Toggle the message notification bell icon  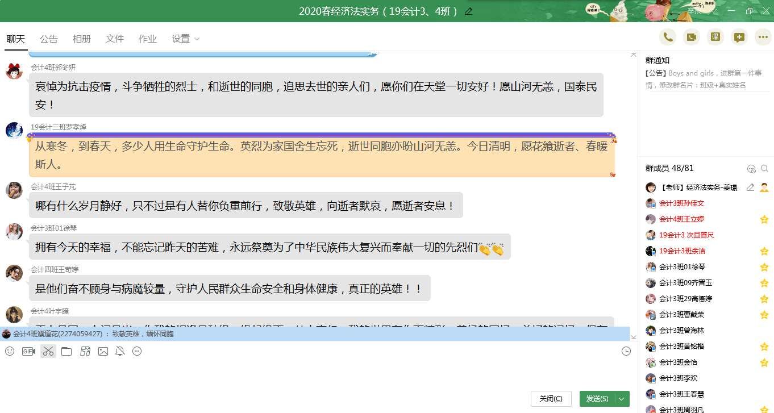click(x=120, y=352)
